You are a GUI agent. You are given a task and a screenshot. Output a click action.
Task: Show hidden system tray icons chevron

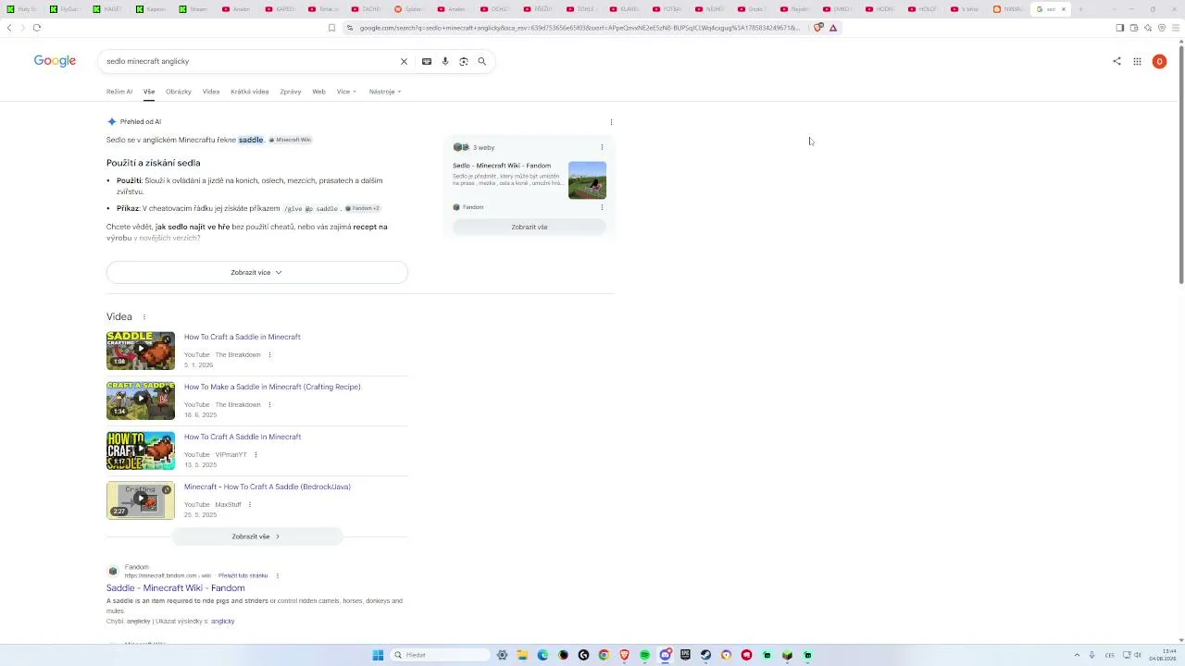[1077, 655]
